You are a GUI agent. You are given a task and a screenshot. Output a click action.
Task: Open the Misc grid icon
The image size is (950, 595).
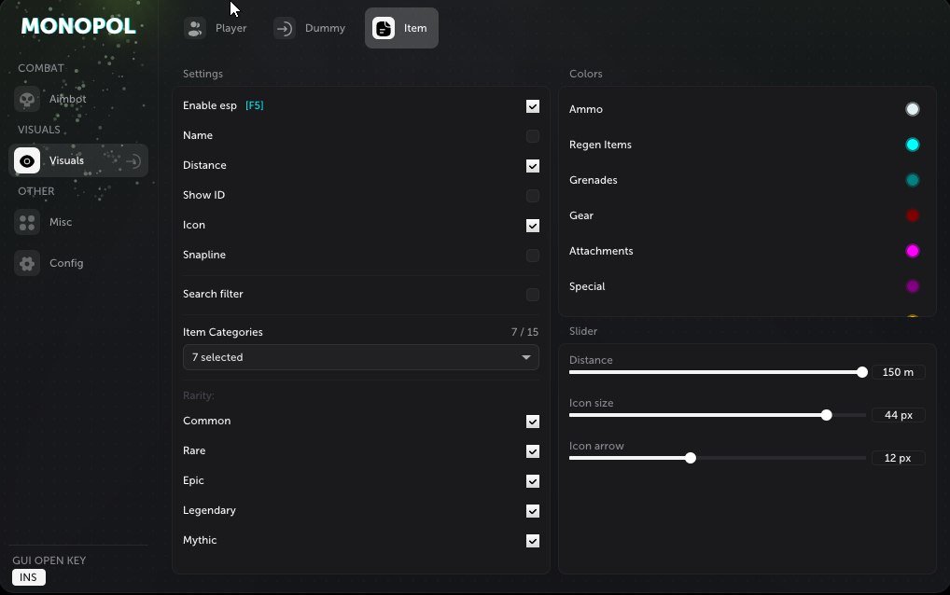tap(27, 222)
